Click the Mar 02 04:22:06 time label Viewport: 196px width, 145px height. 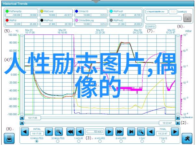click(x=138, y=31)
